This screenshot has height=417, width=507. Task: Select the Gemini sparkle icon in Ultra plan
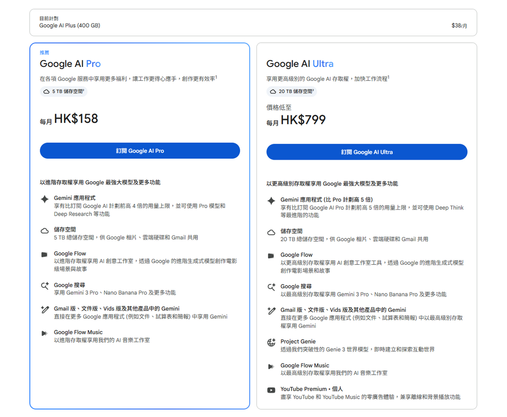271,201
